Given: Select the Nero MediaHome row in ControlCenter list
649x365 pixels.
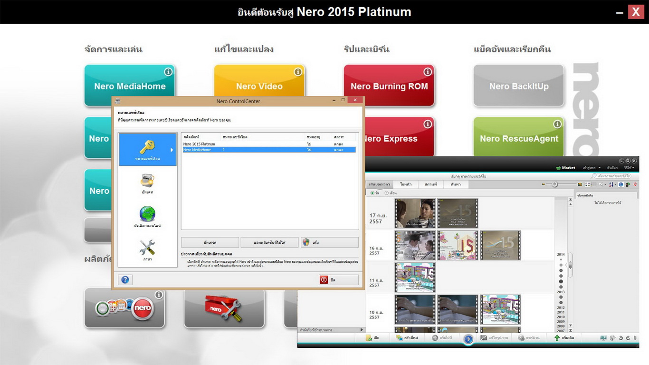Looking at the screenshot, I should [x=269, y=150].
